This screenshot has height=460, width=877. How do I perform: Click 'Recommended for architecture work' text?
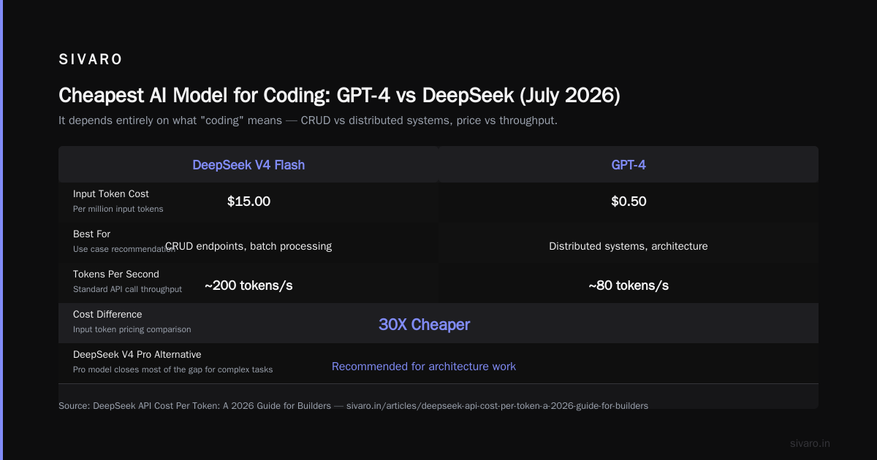click(424, 367)
